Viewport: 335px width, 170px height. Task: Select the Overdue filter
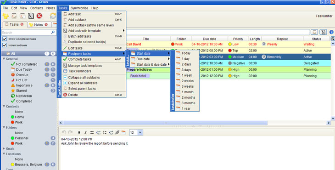click(x=22, y=75)
